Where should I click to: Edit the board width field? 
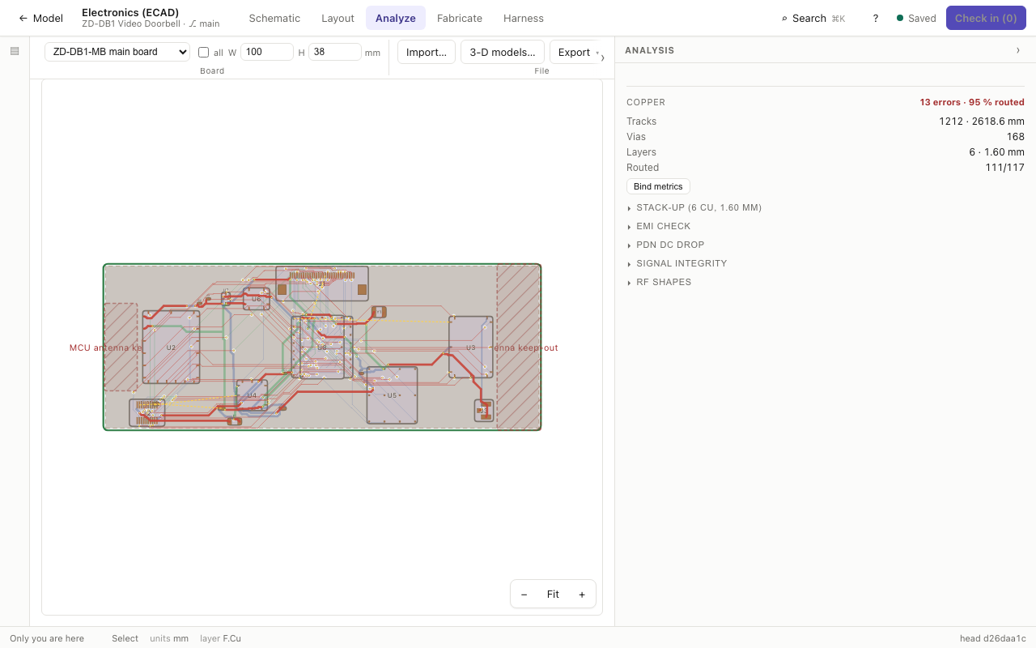coord(267,52)
